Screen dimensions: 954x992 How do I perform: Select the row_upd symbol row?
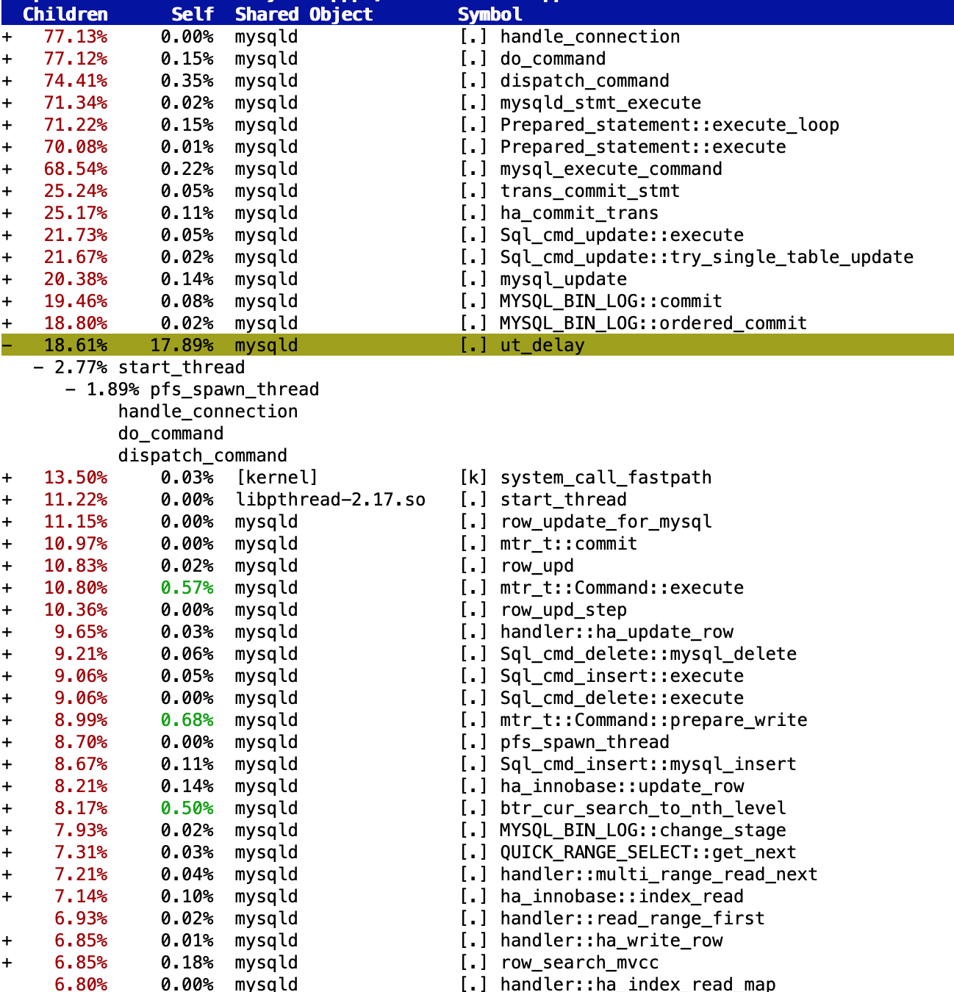coord(537,566)
